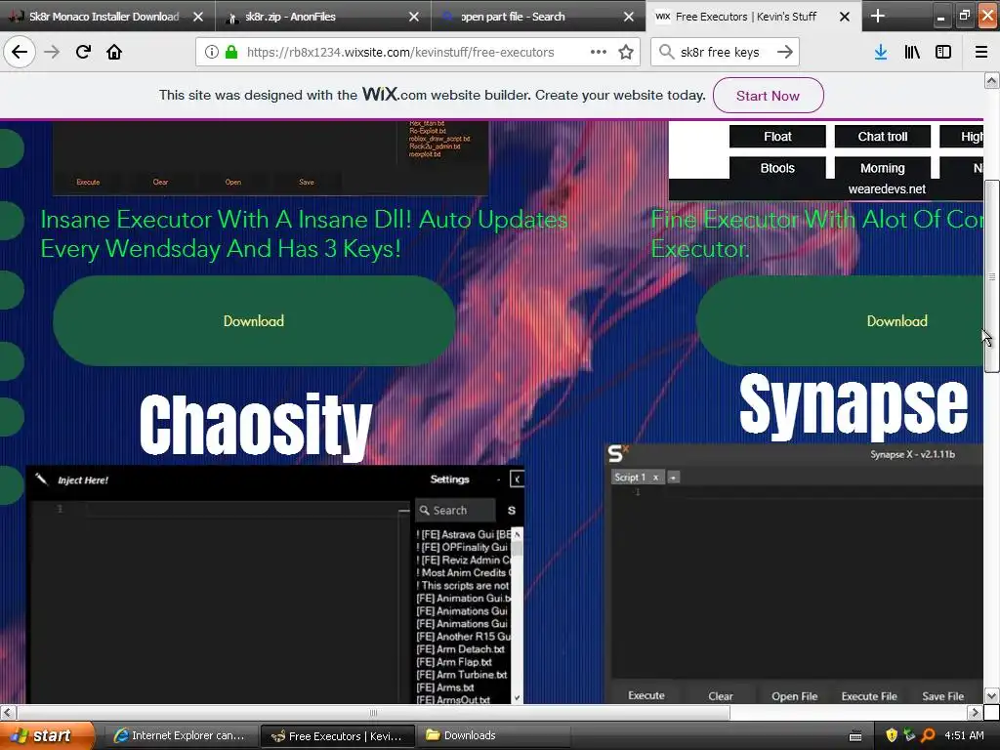Click Execute File in Synapse window
Viewport: 1000px width, 750px height.
click(x=868, y=695)
